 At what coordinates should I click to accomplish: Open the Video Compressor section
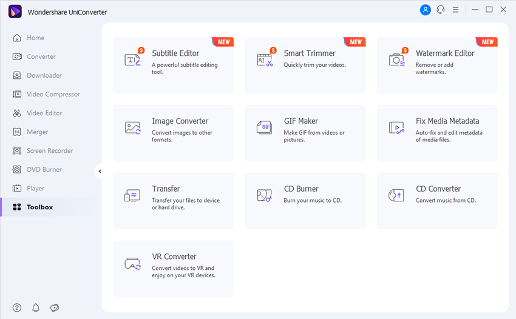53,94
